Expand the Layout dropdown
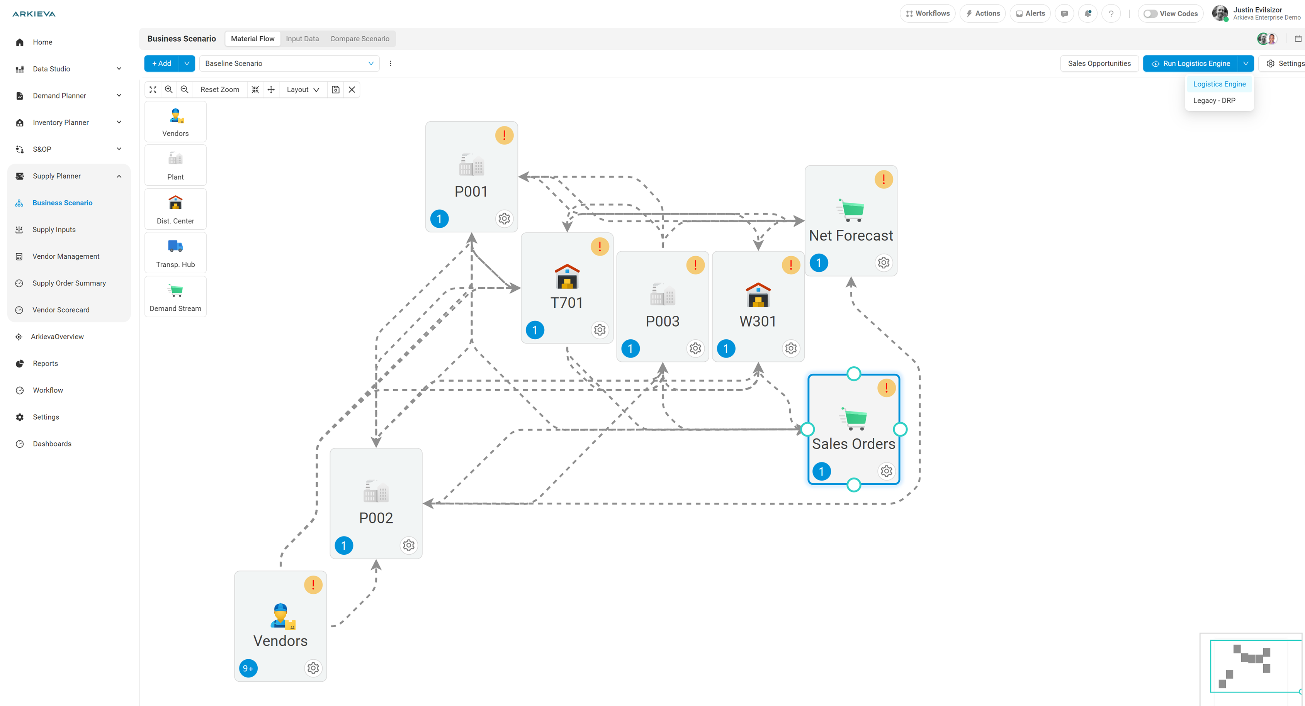 click(x=302, y=90)
